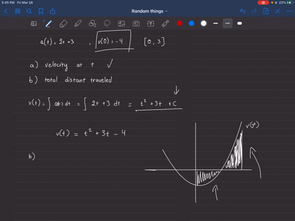Toggle the read-only/zoom window tool

(34, 23)
